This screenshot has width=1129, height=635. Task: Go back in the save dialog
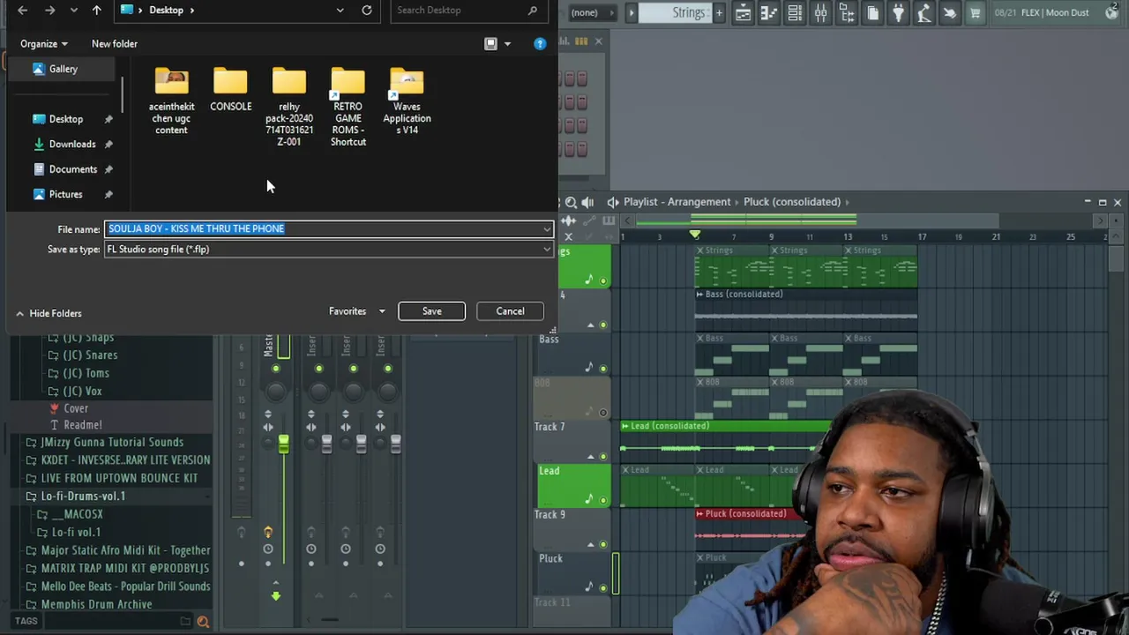(x=23, y=10)
